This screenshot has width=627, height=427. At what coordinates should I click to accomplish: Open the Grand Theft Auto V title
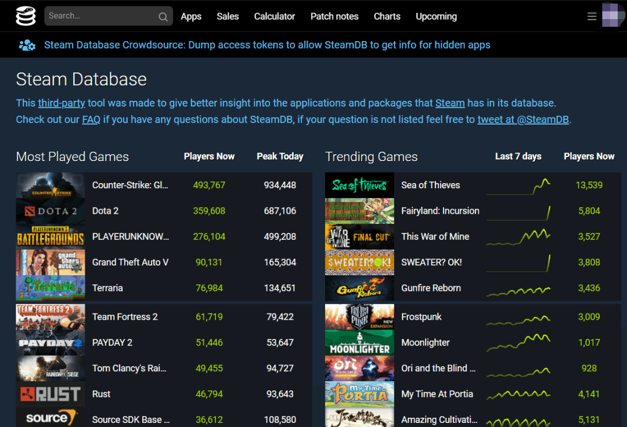click(x=130, y=262)
